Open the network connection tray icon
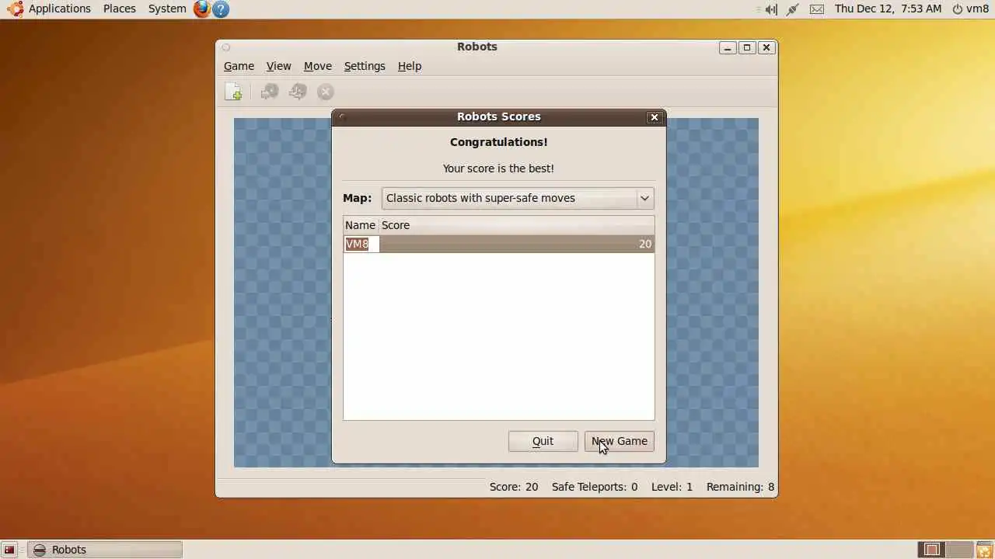Screen dimensions: 995x559 793,9
